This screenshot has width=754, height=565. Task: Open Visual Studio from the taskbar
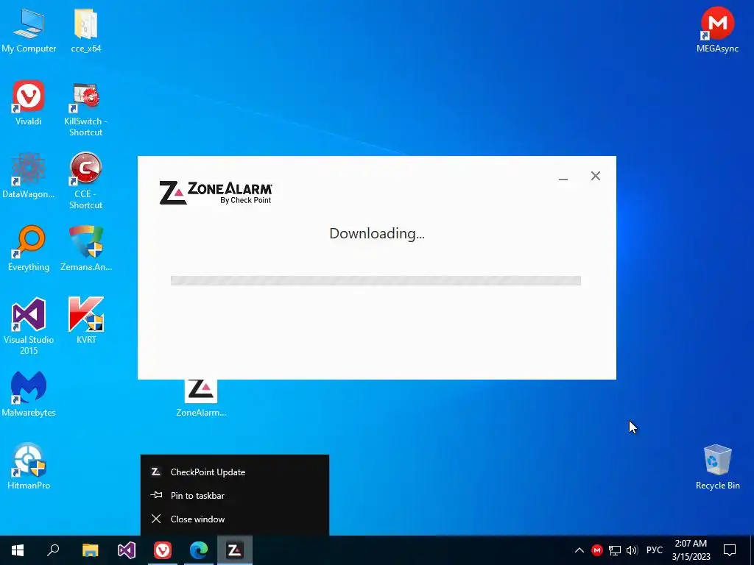(127, 550)
